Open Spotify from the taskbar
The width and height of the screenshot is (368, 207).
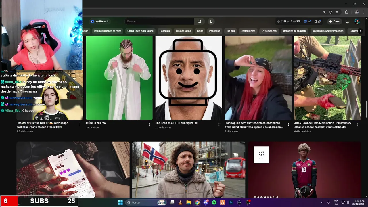[214, 202]
